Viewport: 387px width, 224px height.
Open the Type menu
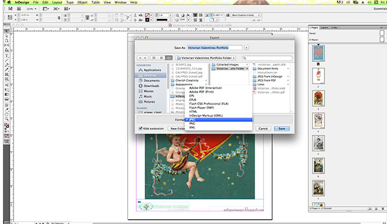click(x=70, y=2)
